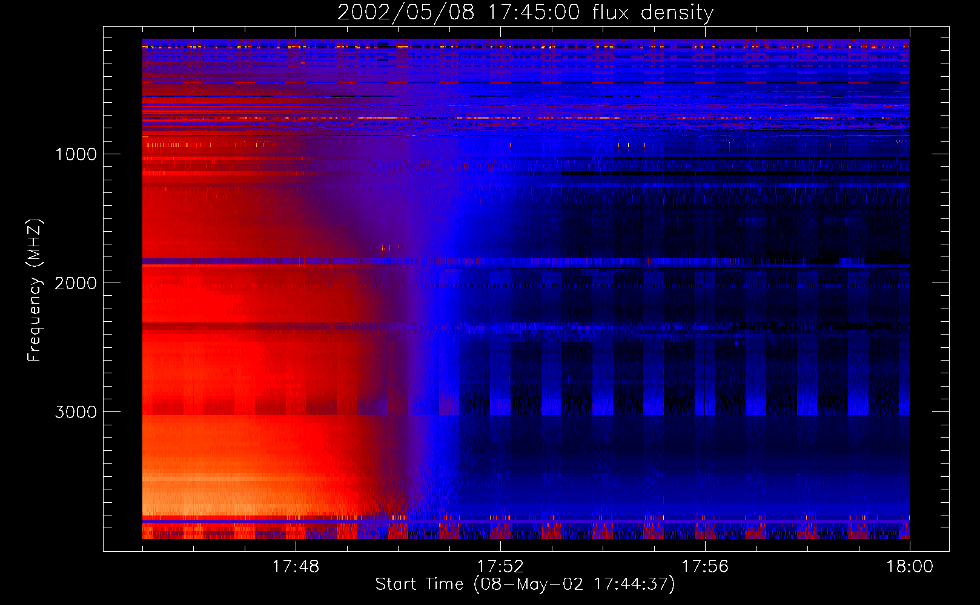Click the 2000 frequency tick label

(76, 283)
